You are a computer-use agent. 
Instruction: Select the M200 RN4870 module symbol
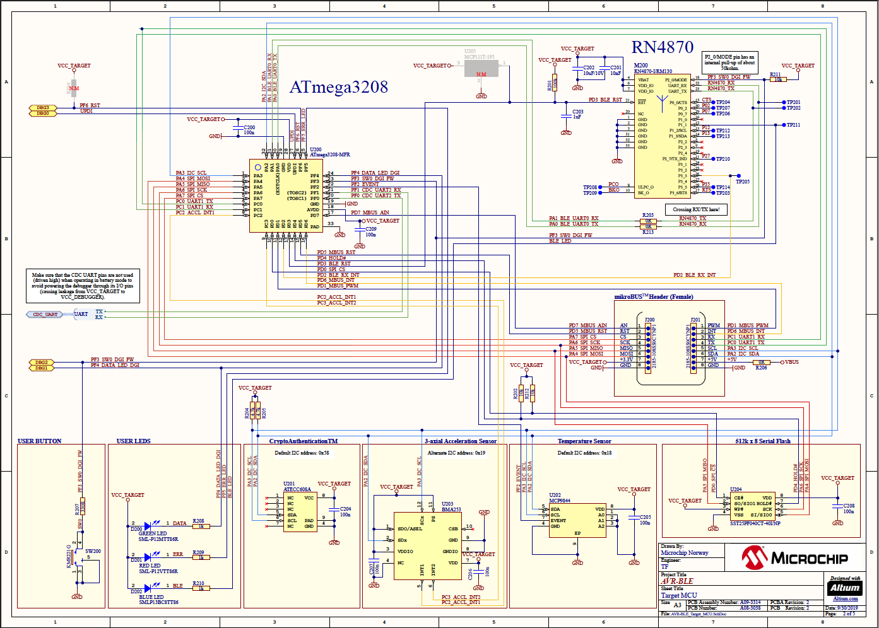point(662,136)
